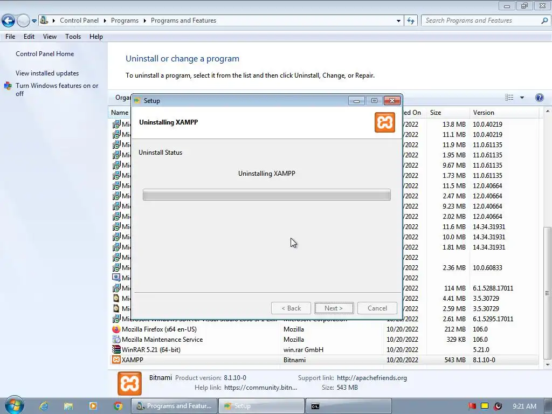Click the Back button in Setup
Screen dimensions: 552x414
(291, 308)
